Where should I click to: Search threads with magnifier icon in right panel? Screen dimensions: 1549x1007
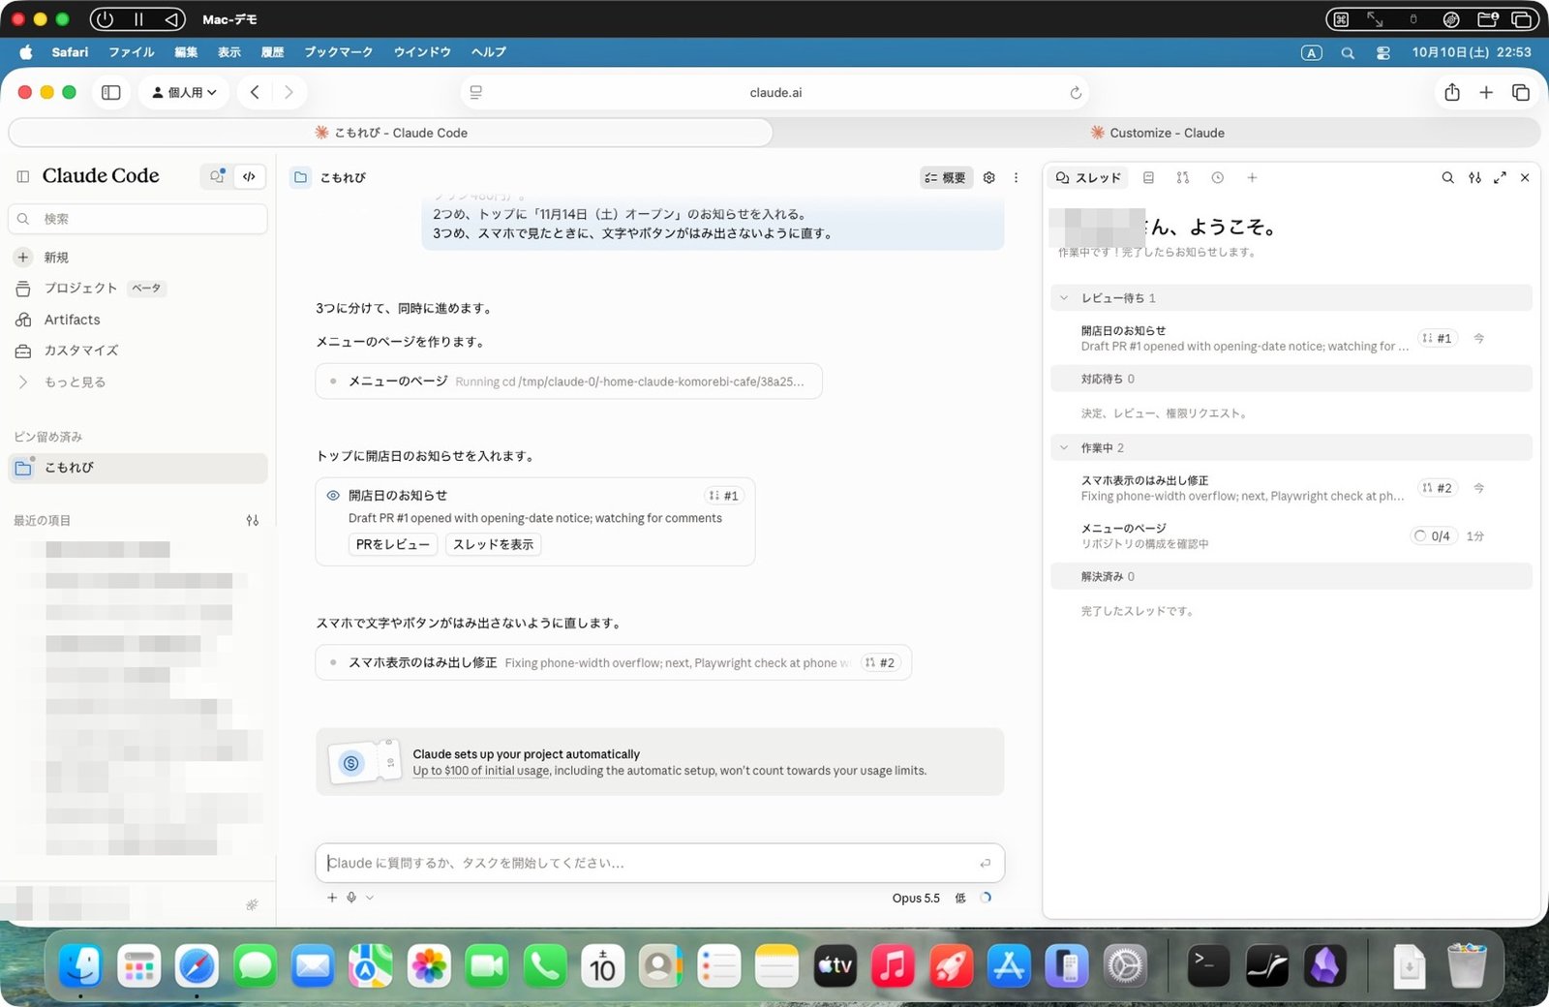tap(1447, 178)
